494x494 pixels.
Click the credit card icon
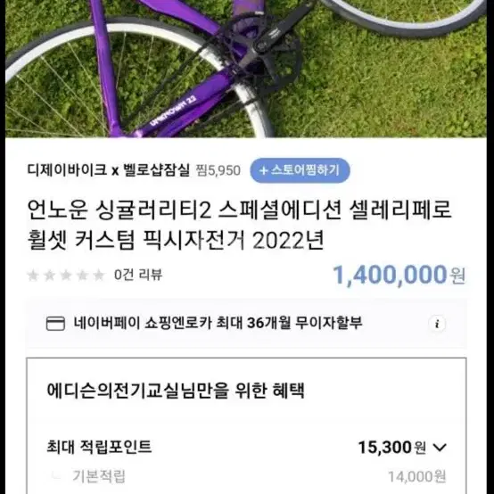click(55, 324)
